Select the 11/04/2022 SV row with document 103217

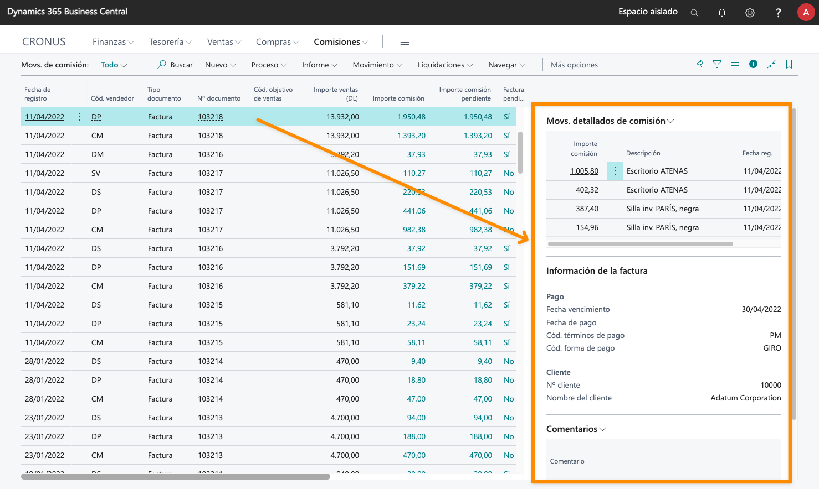pyautogui.click(x=268, y=173)
